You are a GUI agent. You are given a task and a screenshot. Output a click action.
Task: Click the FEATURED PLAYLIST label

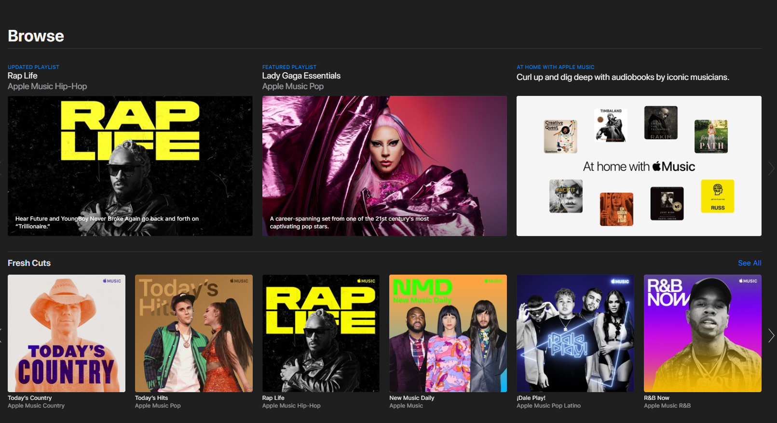[x=289, y=67]
